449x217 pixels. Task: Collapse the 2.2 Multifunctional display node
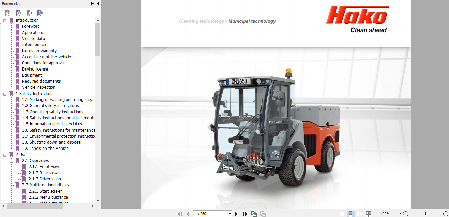click(x=11, y=185)
